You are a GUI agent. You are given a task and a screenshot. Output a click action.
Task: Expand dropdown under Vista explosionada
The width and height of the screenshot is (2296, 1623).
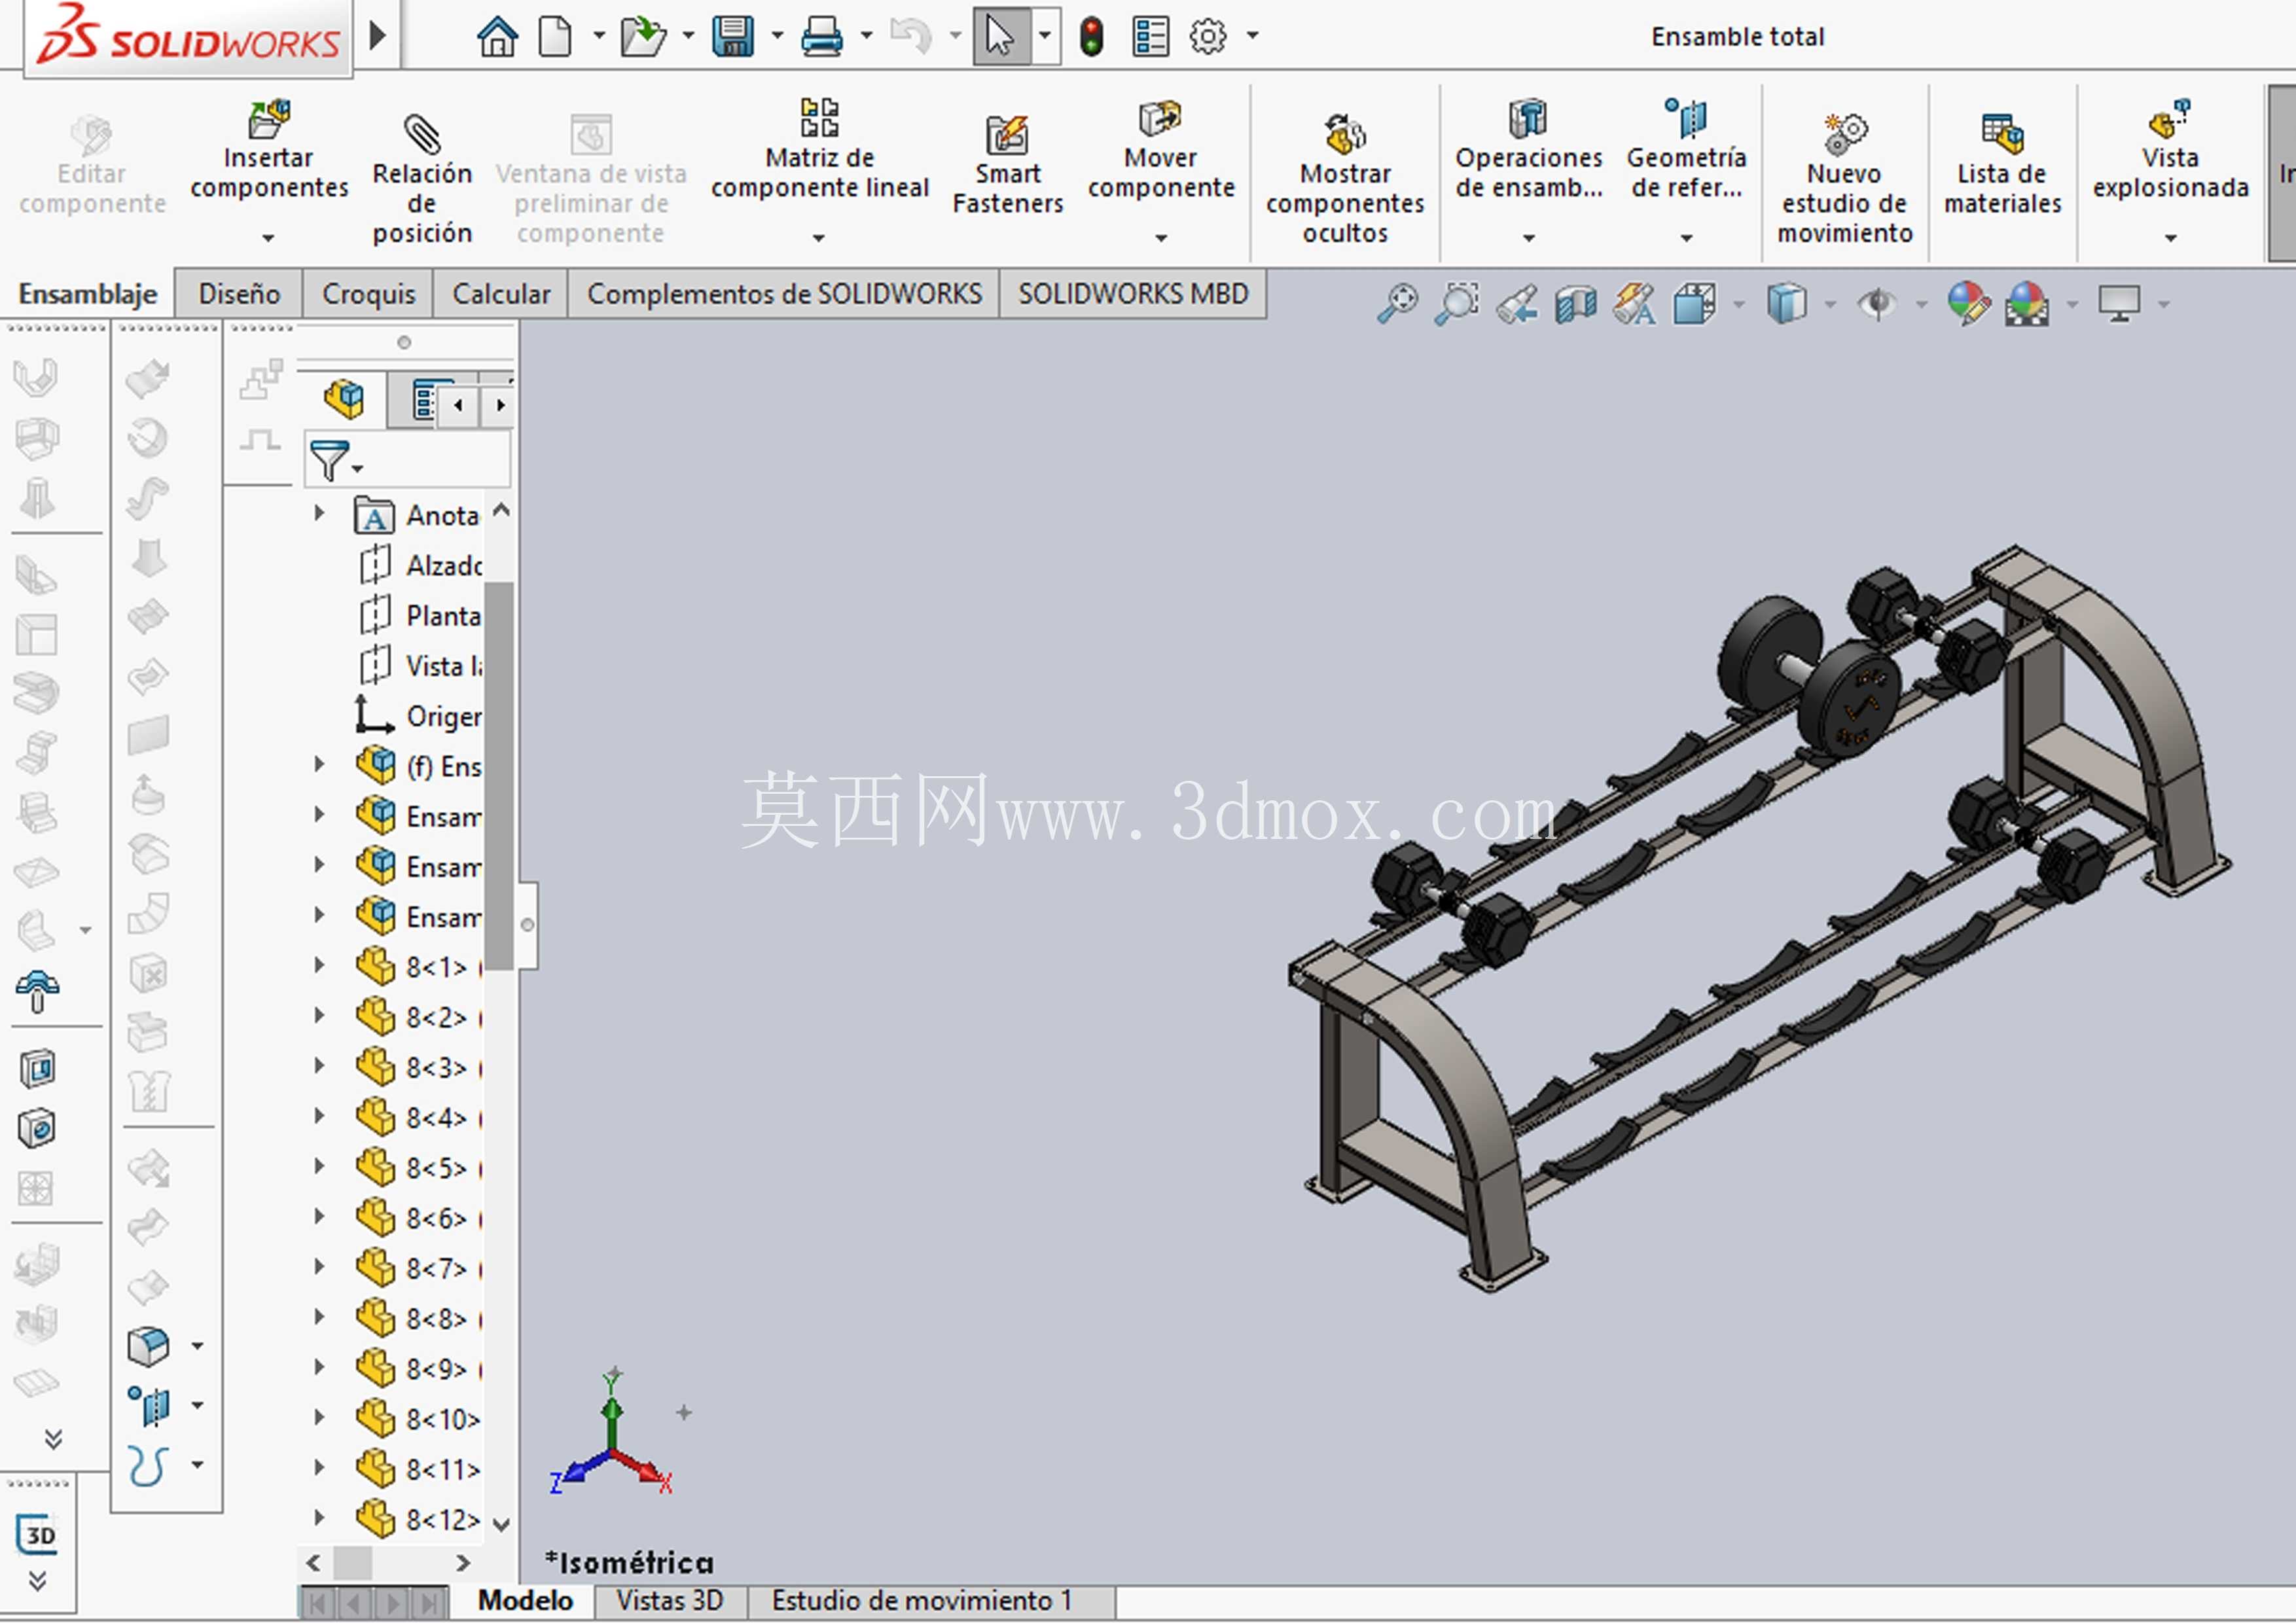pyautogui.click(x=2170, y=238)
